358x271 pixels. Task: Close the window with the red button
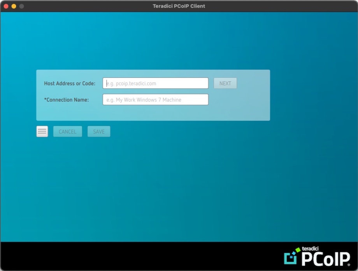(x=6, y=6)
